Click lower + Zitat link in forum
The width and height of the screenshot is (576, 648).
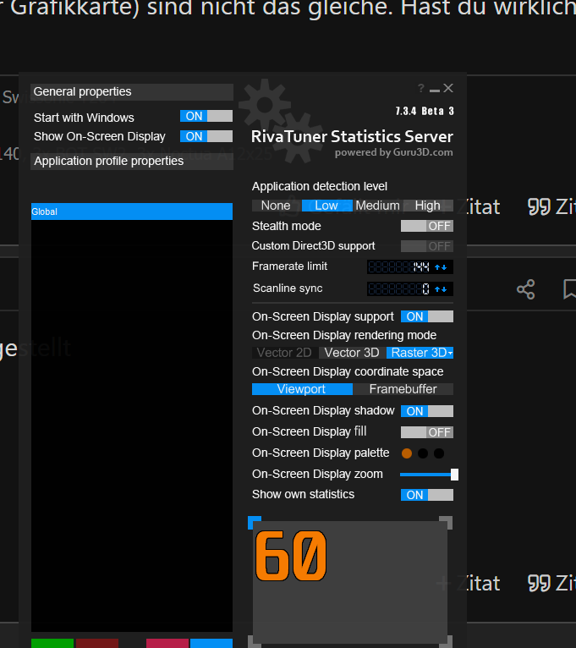469,583
